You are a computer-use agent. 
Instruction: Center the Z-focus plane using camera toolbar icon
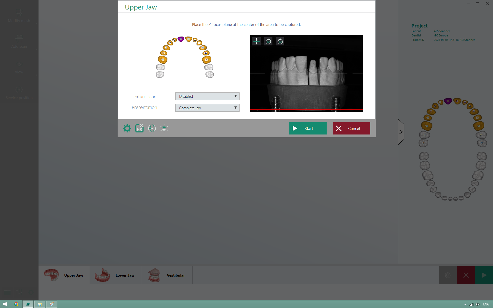[256, 41]
